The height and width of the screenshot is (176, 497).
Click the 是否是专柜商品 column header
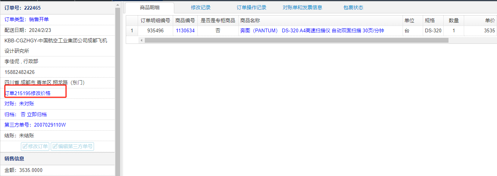pyautogui.click(x=218, y=20)
